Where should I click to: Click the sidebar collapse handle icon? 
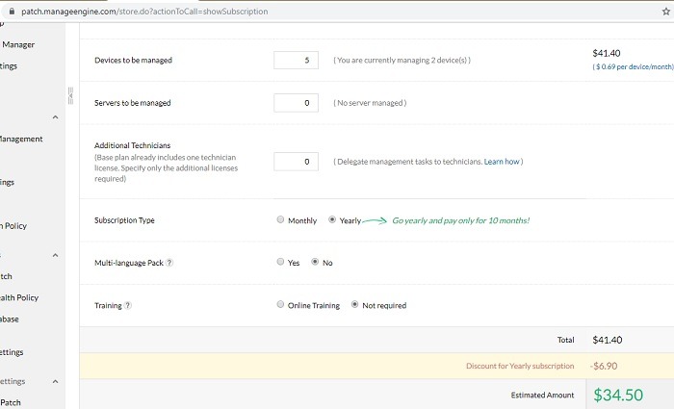(x=70, y=95)
